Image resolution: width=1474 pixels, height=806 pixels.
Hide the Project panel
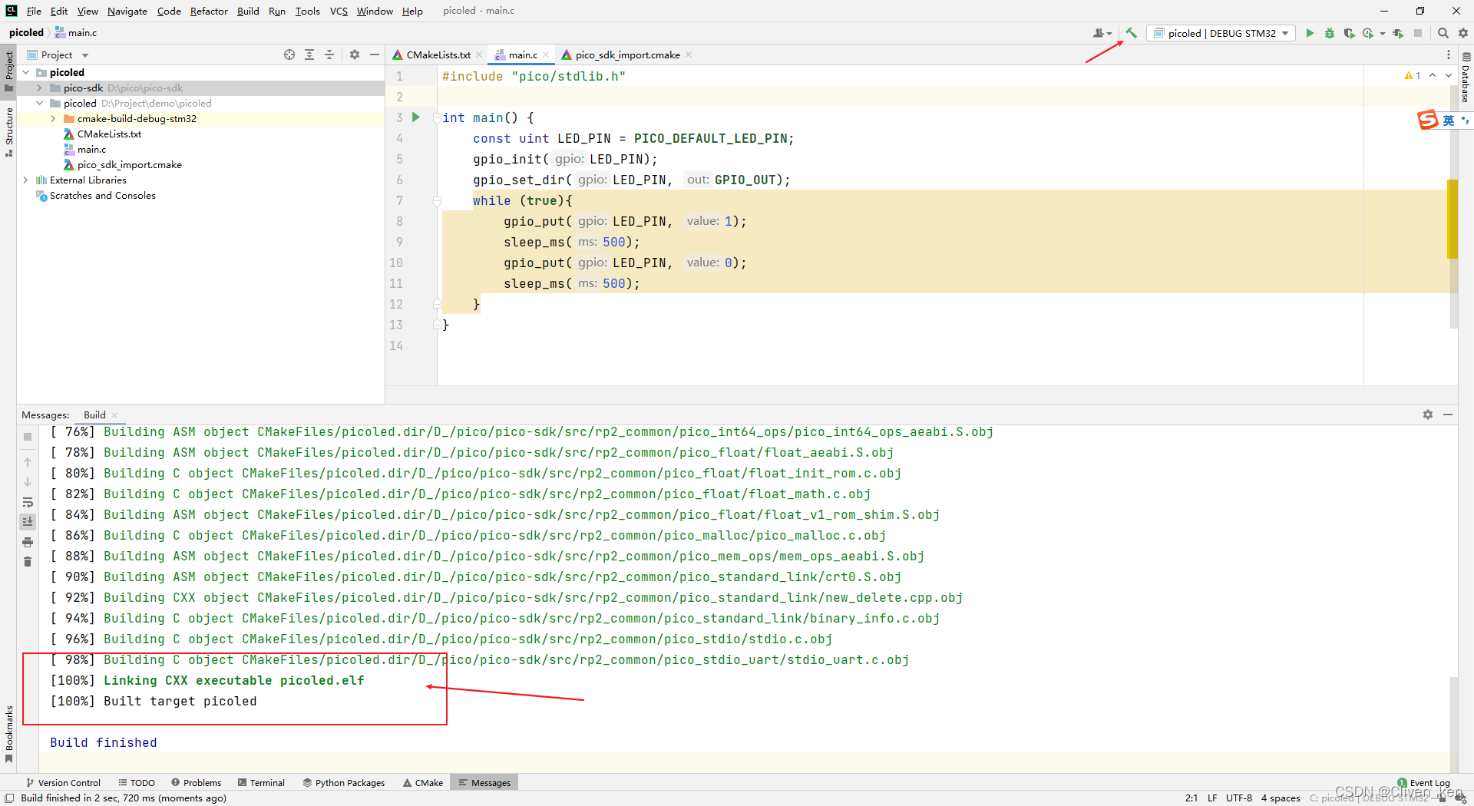click(x=375, y=55)
